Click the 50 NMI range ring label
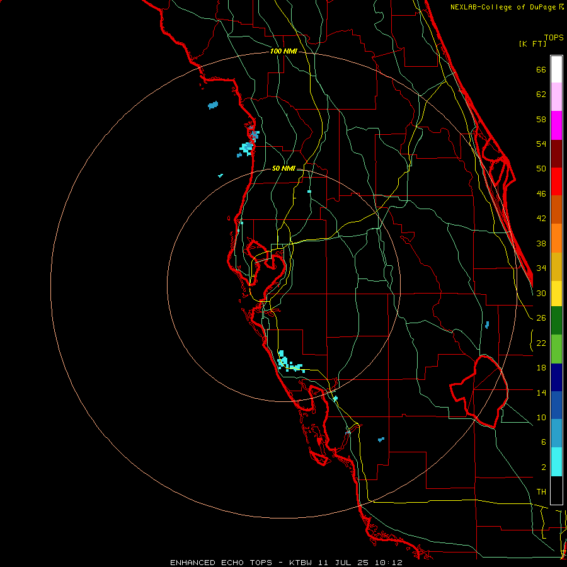This screenshot has width=567, height=567. click(x=283, y=168)
